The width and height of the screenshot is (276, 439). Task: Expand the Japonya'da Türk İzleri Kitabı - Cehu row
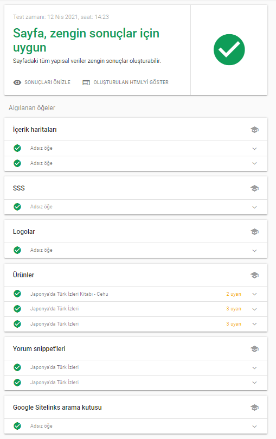pyautogui.click(x=136, y=294)
